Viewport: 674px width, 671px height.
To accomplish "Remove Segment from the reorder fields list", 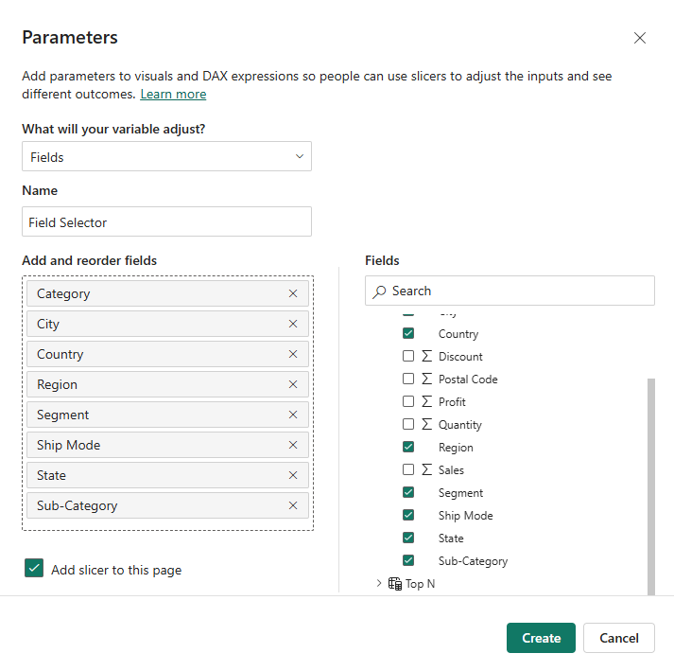I will pos(293,415).
